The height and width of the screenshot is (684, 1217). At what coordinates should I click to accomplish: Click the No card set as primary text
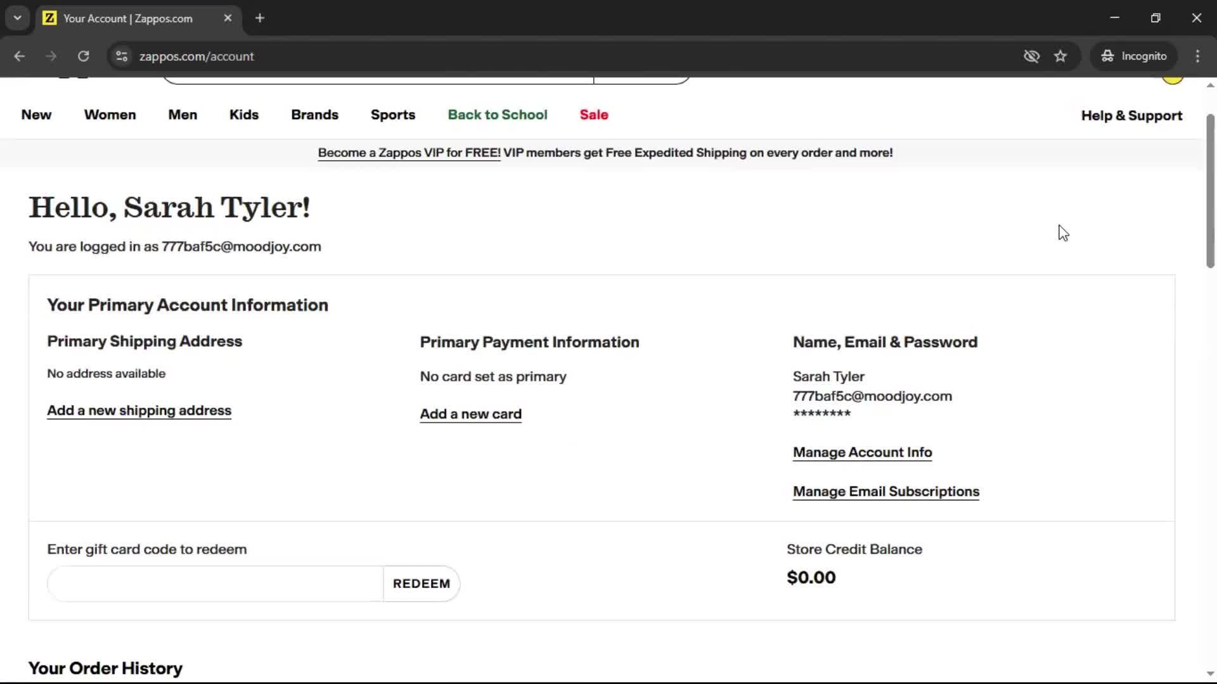(x=493, y=376)
